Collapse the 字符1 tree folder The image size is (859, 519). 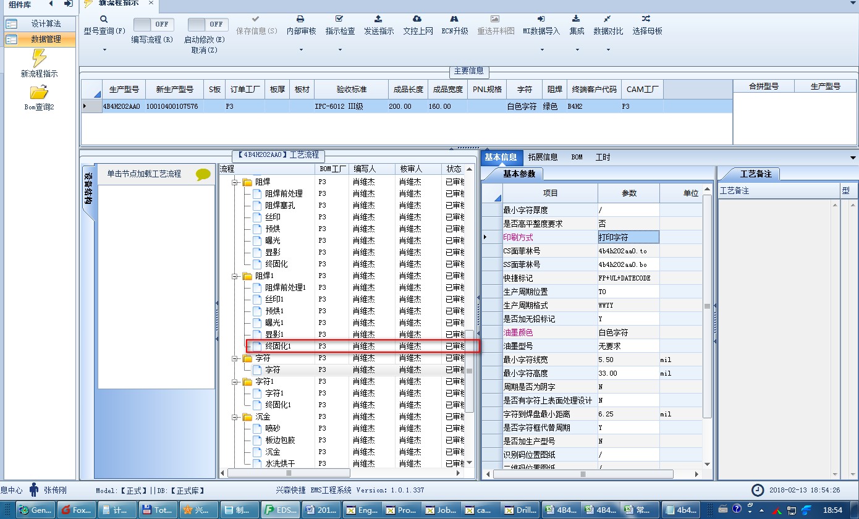pyautogui.click(x=235, y=381)
